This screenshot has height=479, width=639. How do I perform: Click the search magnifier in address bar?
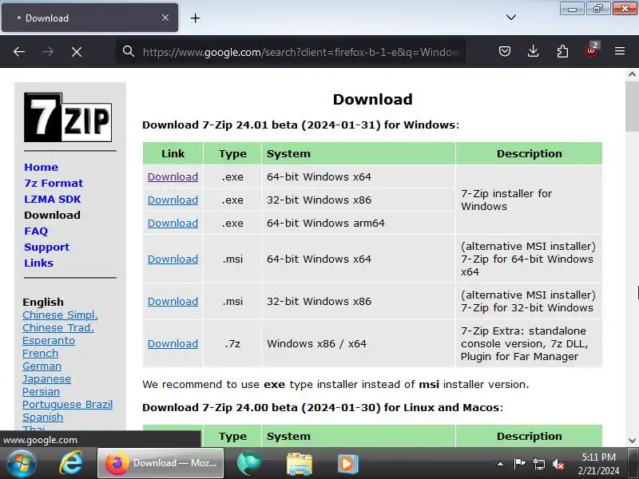click(129, 51)
